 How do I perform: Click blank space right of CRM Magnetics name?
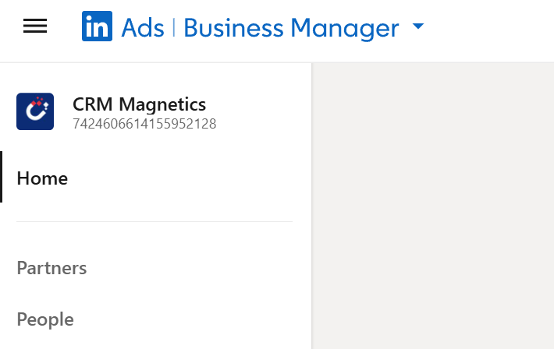coord(257,104)
